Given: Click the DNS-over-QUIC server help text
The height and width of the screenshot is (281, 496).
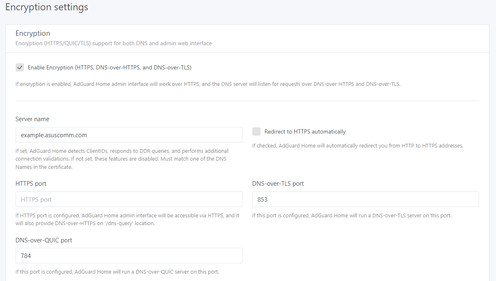Looking at the screenshot, I should pyautogui.click(x=117, y=272).
